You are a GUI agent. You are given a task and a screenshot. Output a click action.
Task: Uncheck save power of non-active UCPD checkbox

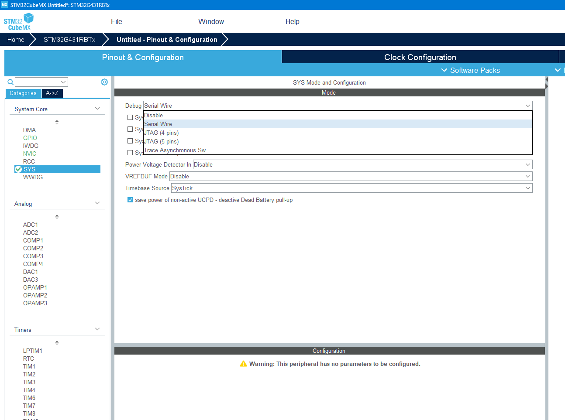point(130,200)
